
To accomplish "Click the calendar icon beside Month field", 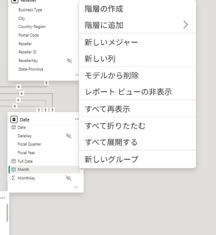I will 14,170.
